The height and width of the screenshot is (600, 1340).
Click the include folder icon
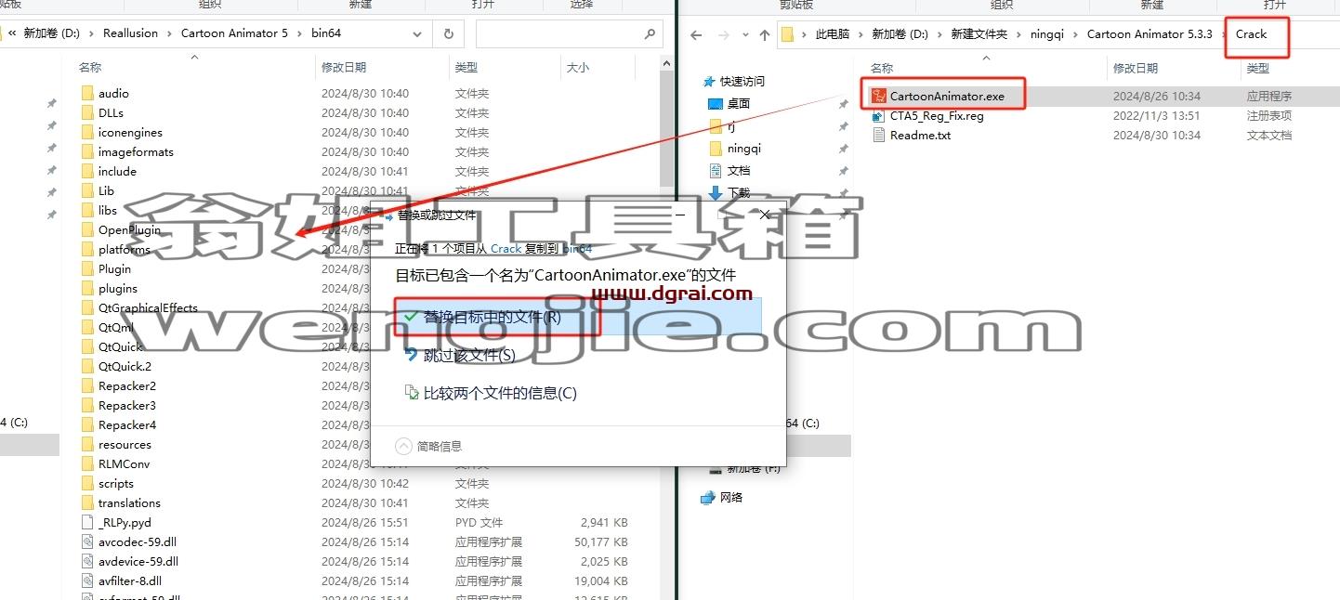tap(88, 171)
